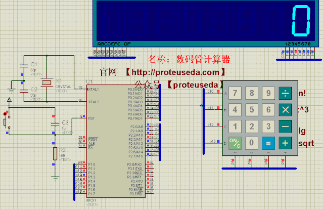Click keypad key 9
The width and height of the screenshot is (323, 209).
(268, 93)
